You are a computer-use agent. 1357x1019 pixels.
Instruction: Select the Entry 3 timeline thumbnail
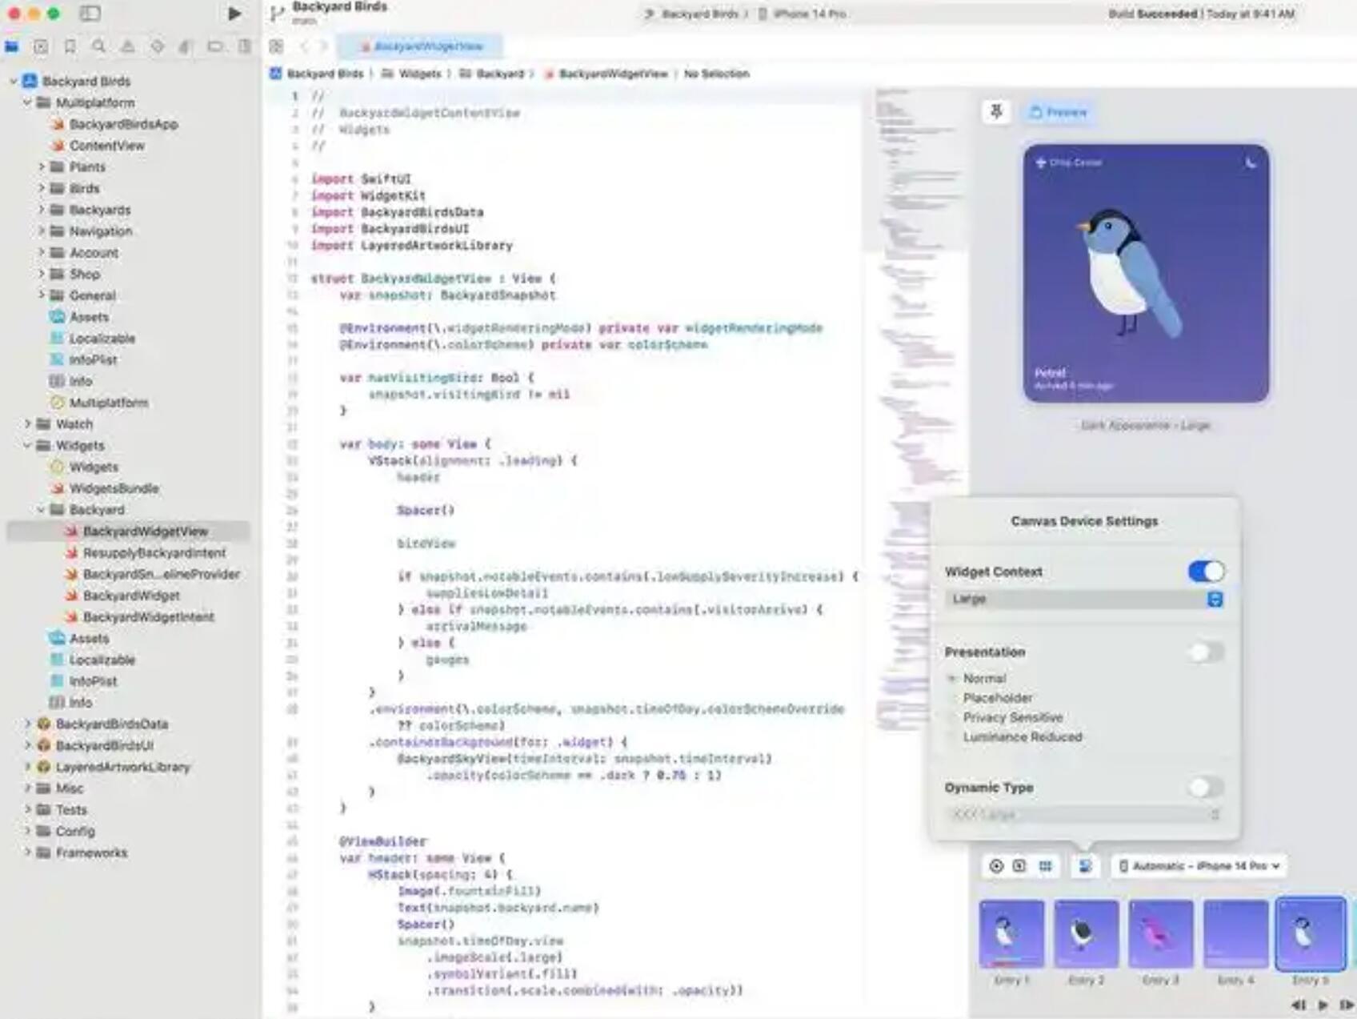[x=1161, y=934]
